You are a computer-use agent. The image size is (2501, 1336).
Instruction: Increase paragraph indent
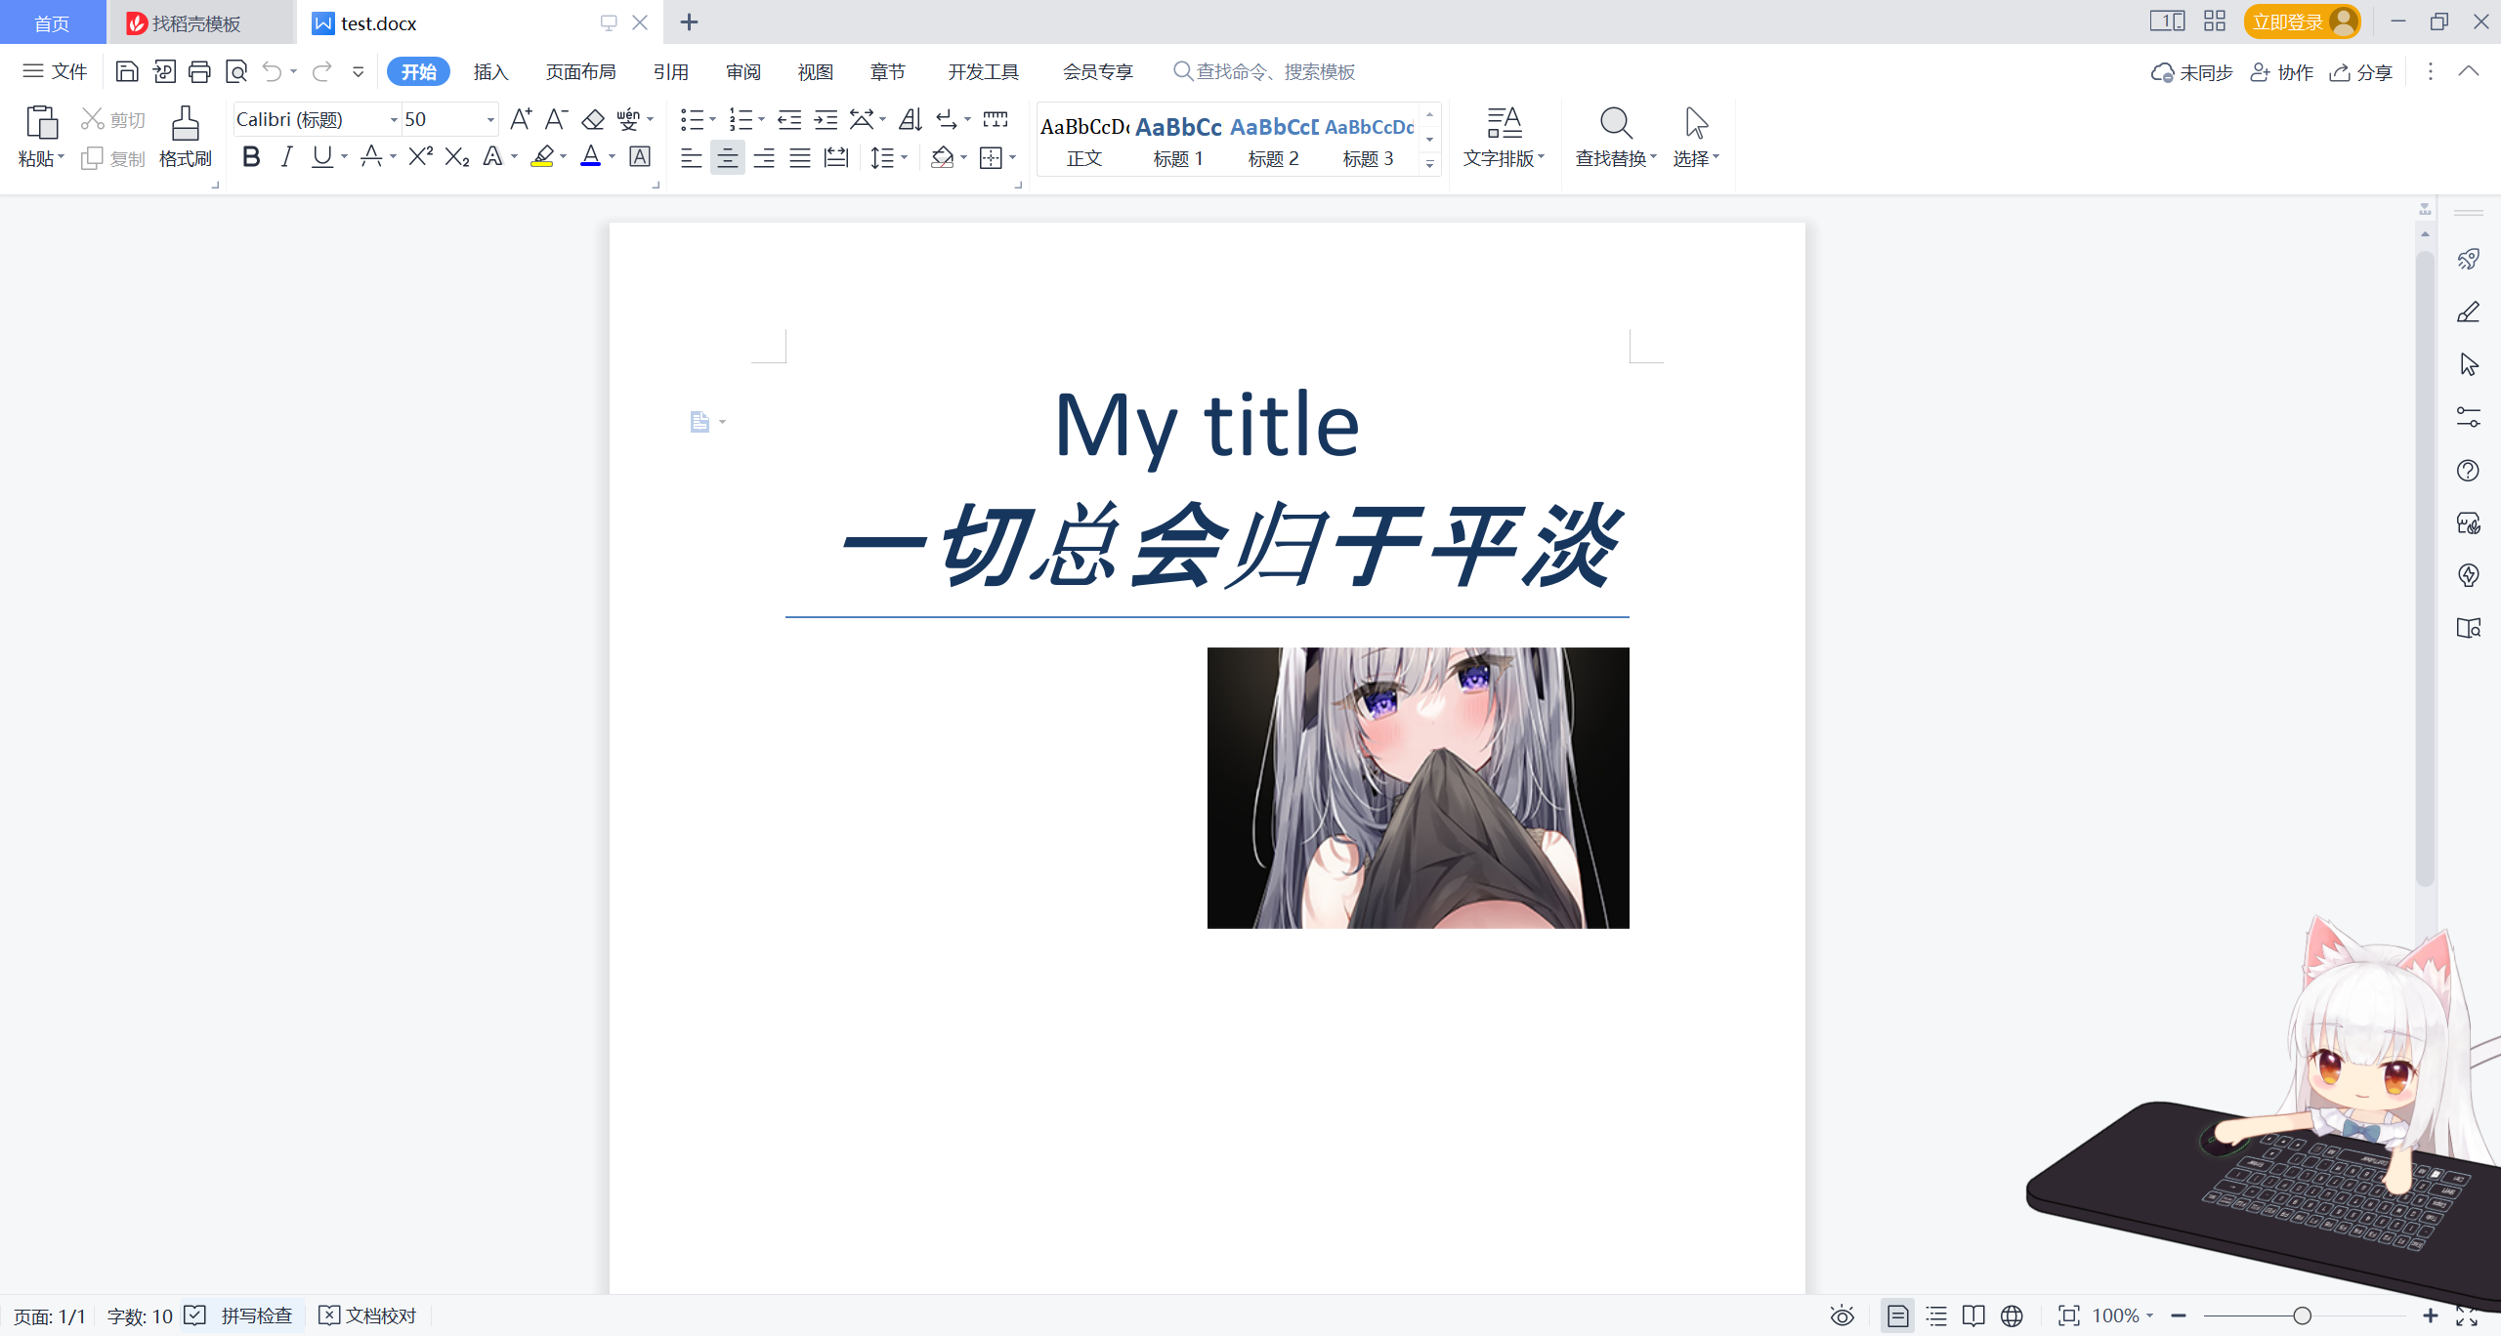pos(826,119)
